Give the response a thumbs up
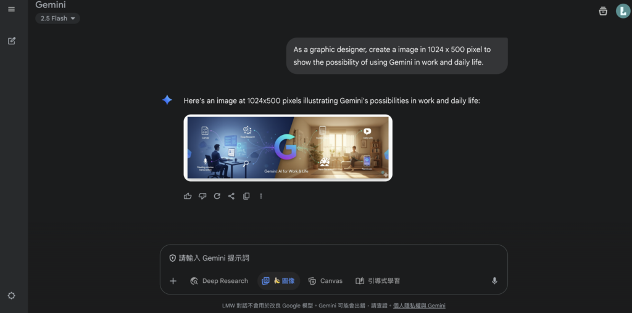This screenshot has height=313, width=632. [188, 196]
